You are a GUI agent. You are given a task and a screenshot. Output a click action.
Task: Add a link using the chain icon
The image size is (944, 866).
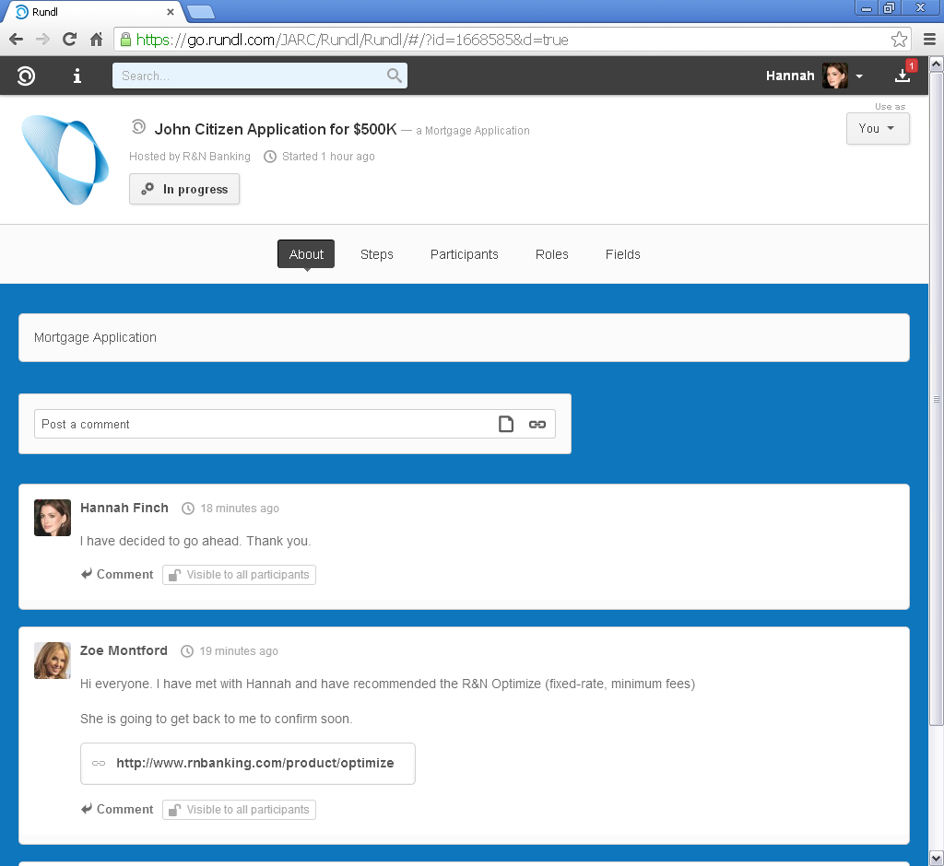click(x=537, y=424)
